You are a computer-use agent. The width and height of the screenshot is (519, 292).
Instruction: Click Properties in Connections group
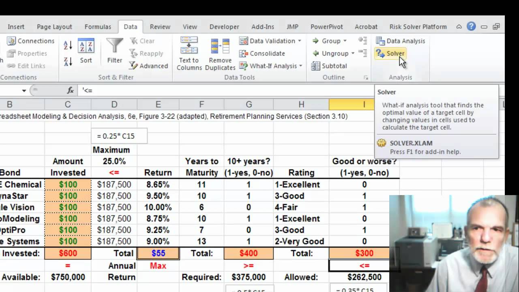(27, 53)
